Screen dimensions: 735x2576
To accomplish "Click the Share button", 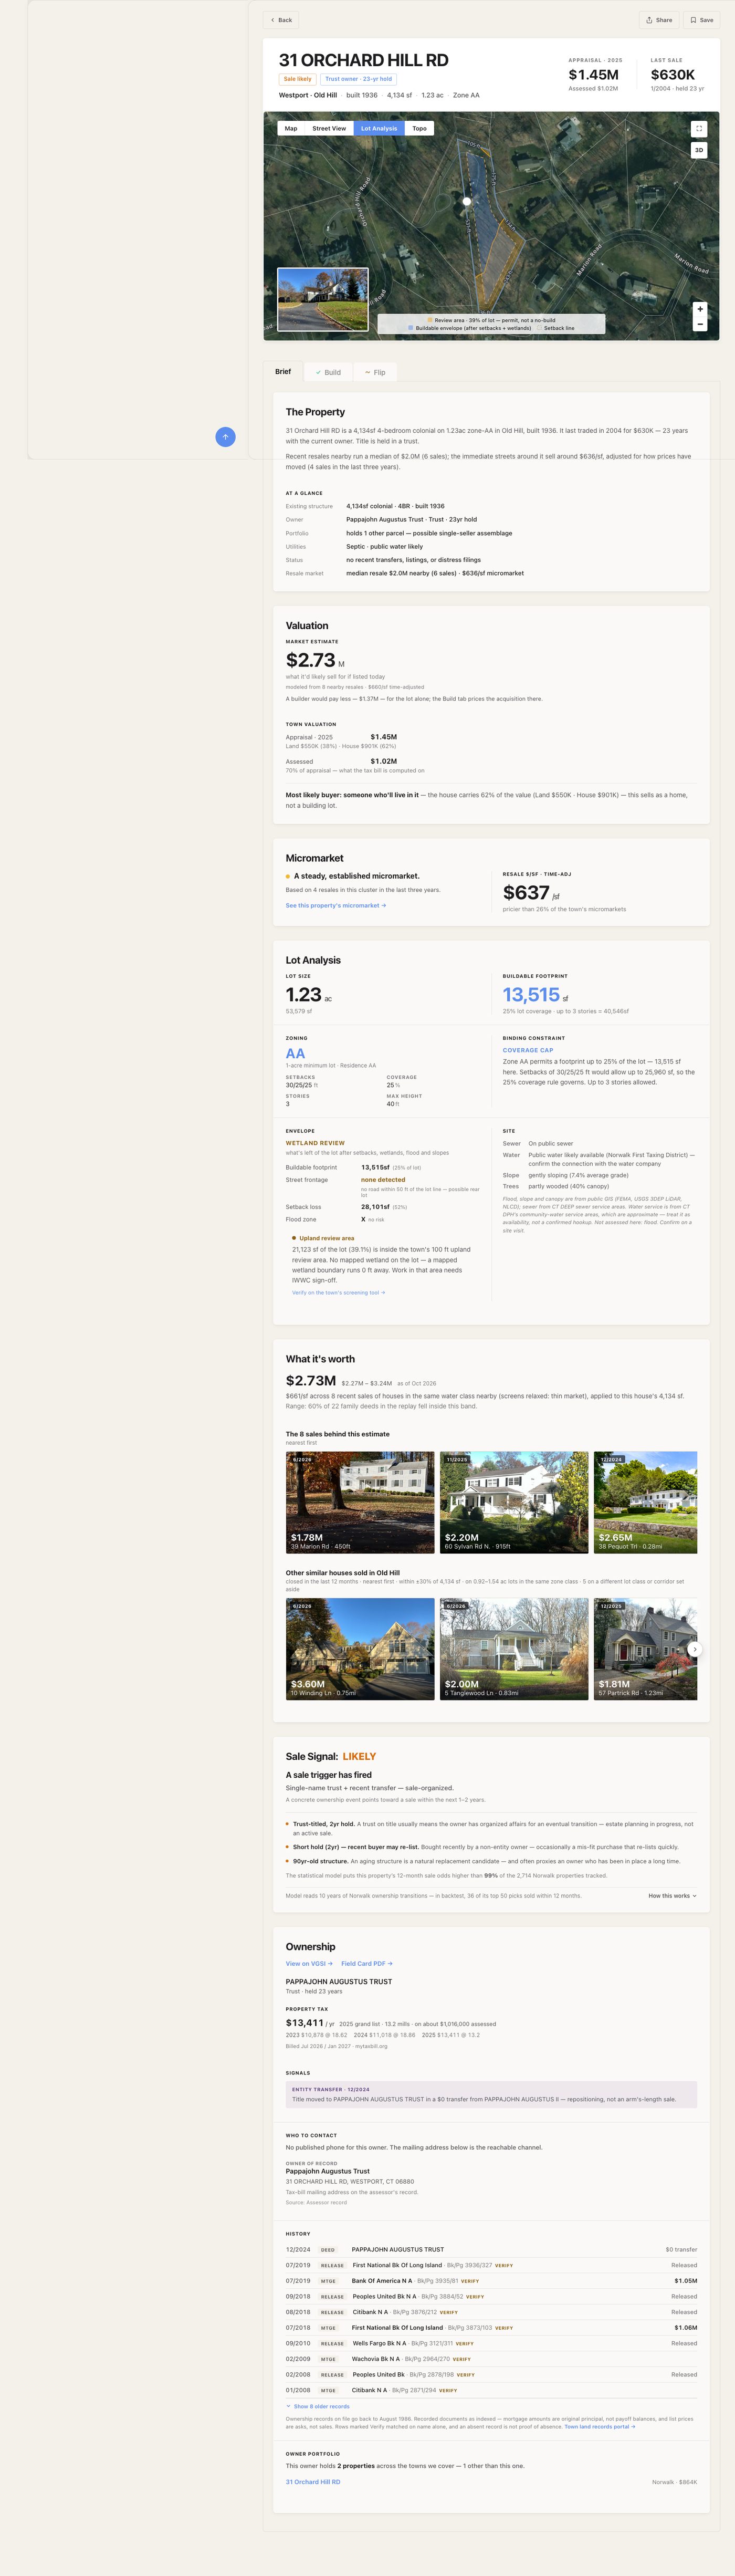I will pyautogui.click(x=660, y=20).
